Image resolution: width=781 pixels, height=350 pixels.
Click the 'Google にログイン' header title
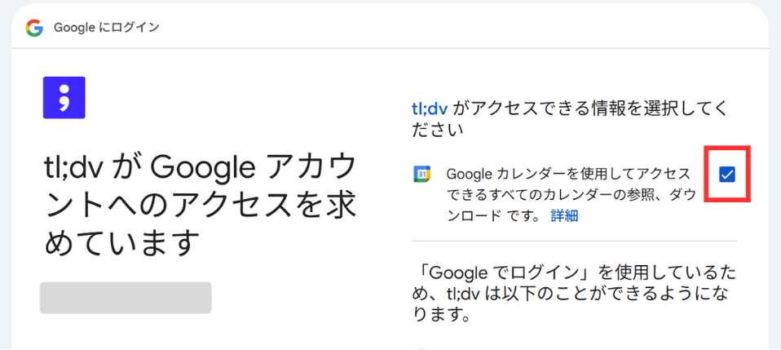click(107, 28)
